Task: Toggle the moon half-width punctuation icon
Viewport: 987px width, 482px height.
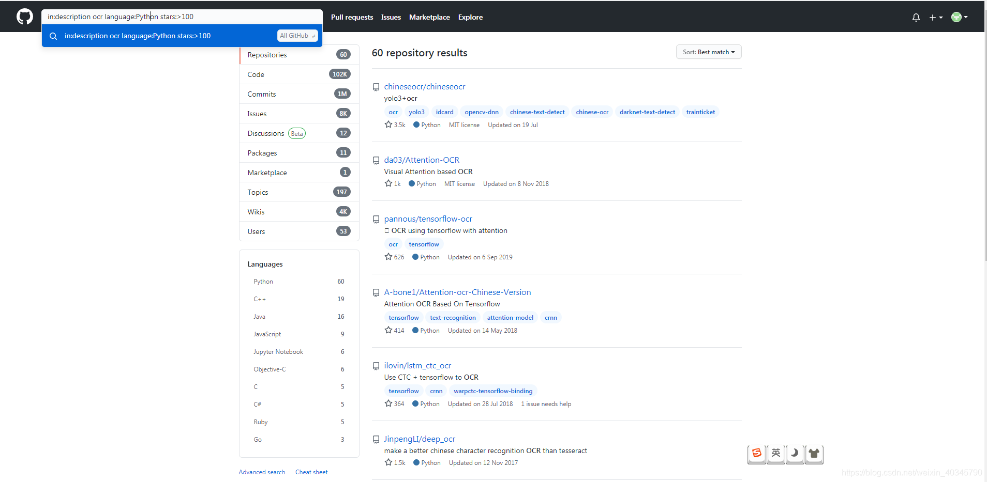Action: coord(795,454)
